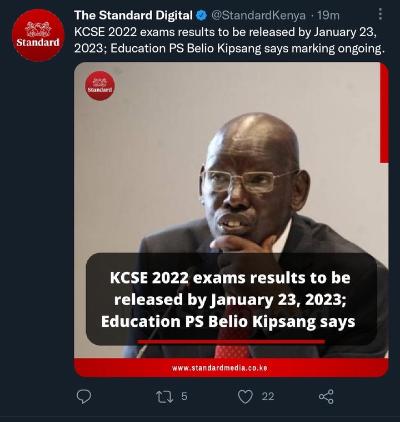View the retweet count of 5
400x422 pixels.
184,396
